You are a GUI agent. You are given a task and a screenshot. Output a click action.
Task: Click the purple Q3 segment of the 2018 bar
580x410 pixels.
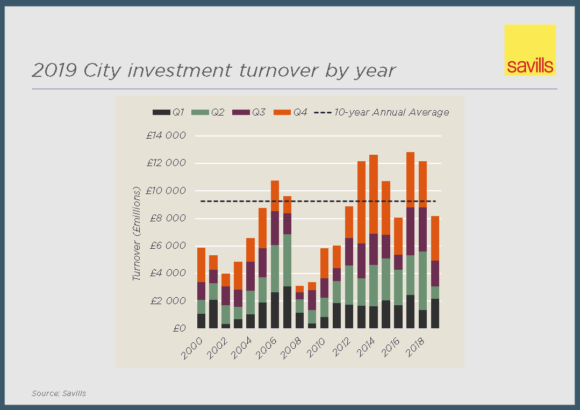pos(423,229)
